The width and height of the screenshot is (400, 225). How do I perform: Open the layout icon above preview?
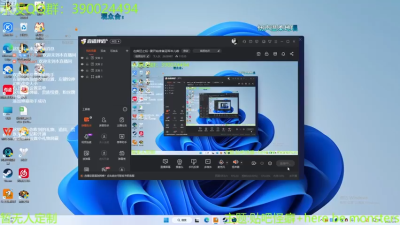tap(275, 54)
